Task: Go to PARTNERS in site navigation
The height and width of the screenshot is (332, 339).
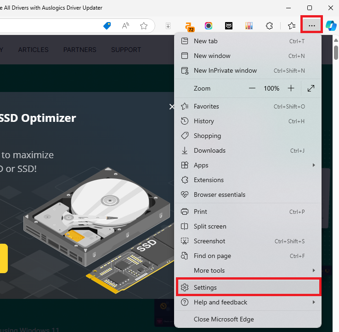Action: [x=80, y=50]
